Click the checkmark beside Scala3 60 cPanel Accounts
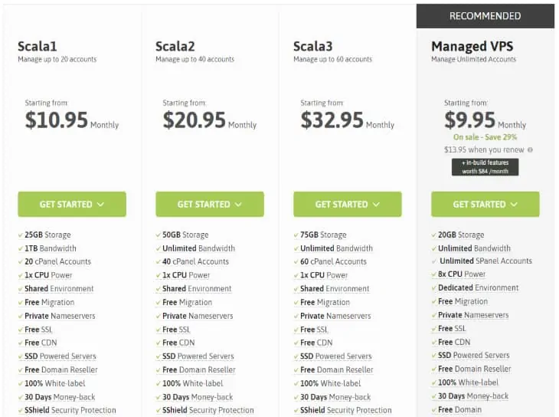The height and width of the screenshot is (417, 559). pos(296,261)
